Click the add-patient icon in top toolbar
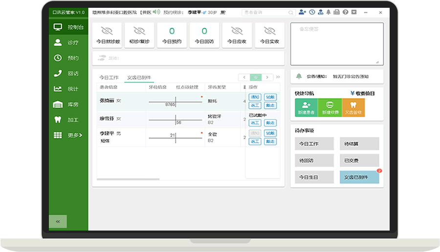Screen dimensions: 440x252 (x=303, y=12)
